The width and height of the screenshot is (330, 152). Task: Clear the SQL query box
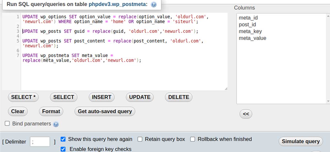coord(18,111)
